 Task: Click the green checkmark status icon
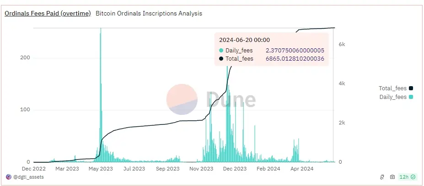coord(413,177)
